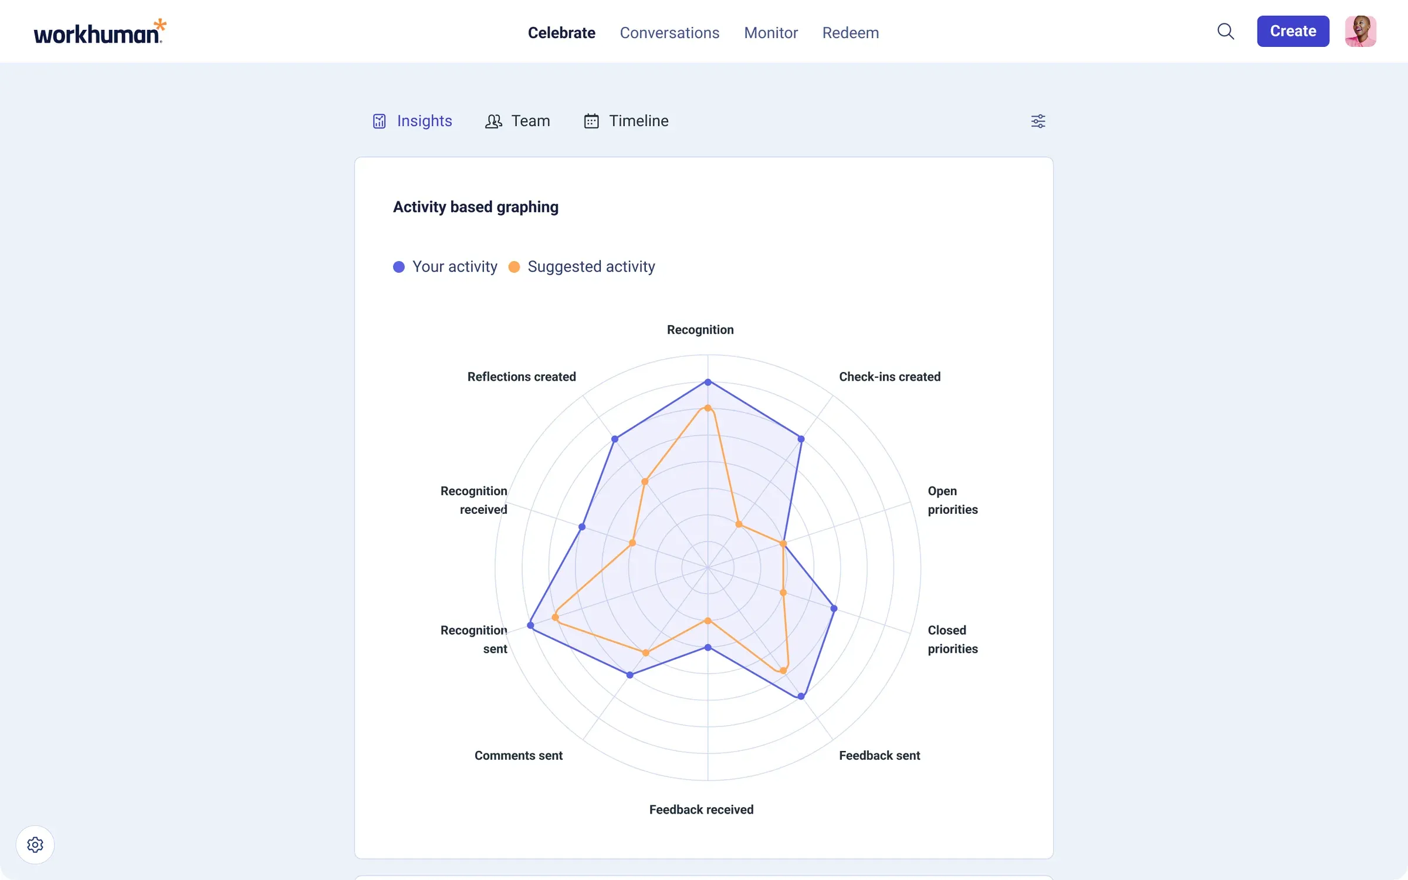Select the Comments sent axis label

[x=518, y=756]
